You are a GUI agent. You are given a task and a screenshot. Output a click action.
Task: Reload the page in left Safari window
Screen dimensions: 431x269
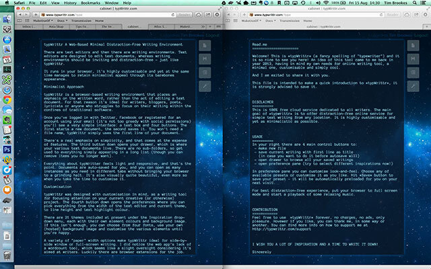tap(173, 15)
